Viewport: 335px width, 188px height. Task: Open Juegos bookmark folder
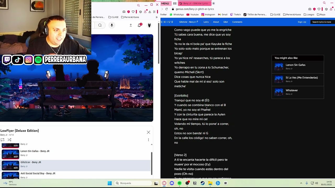309,15
